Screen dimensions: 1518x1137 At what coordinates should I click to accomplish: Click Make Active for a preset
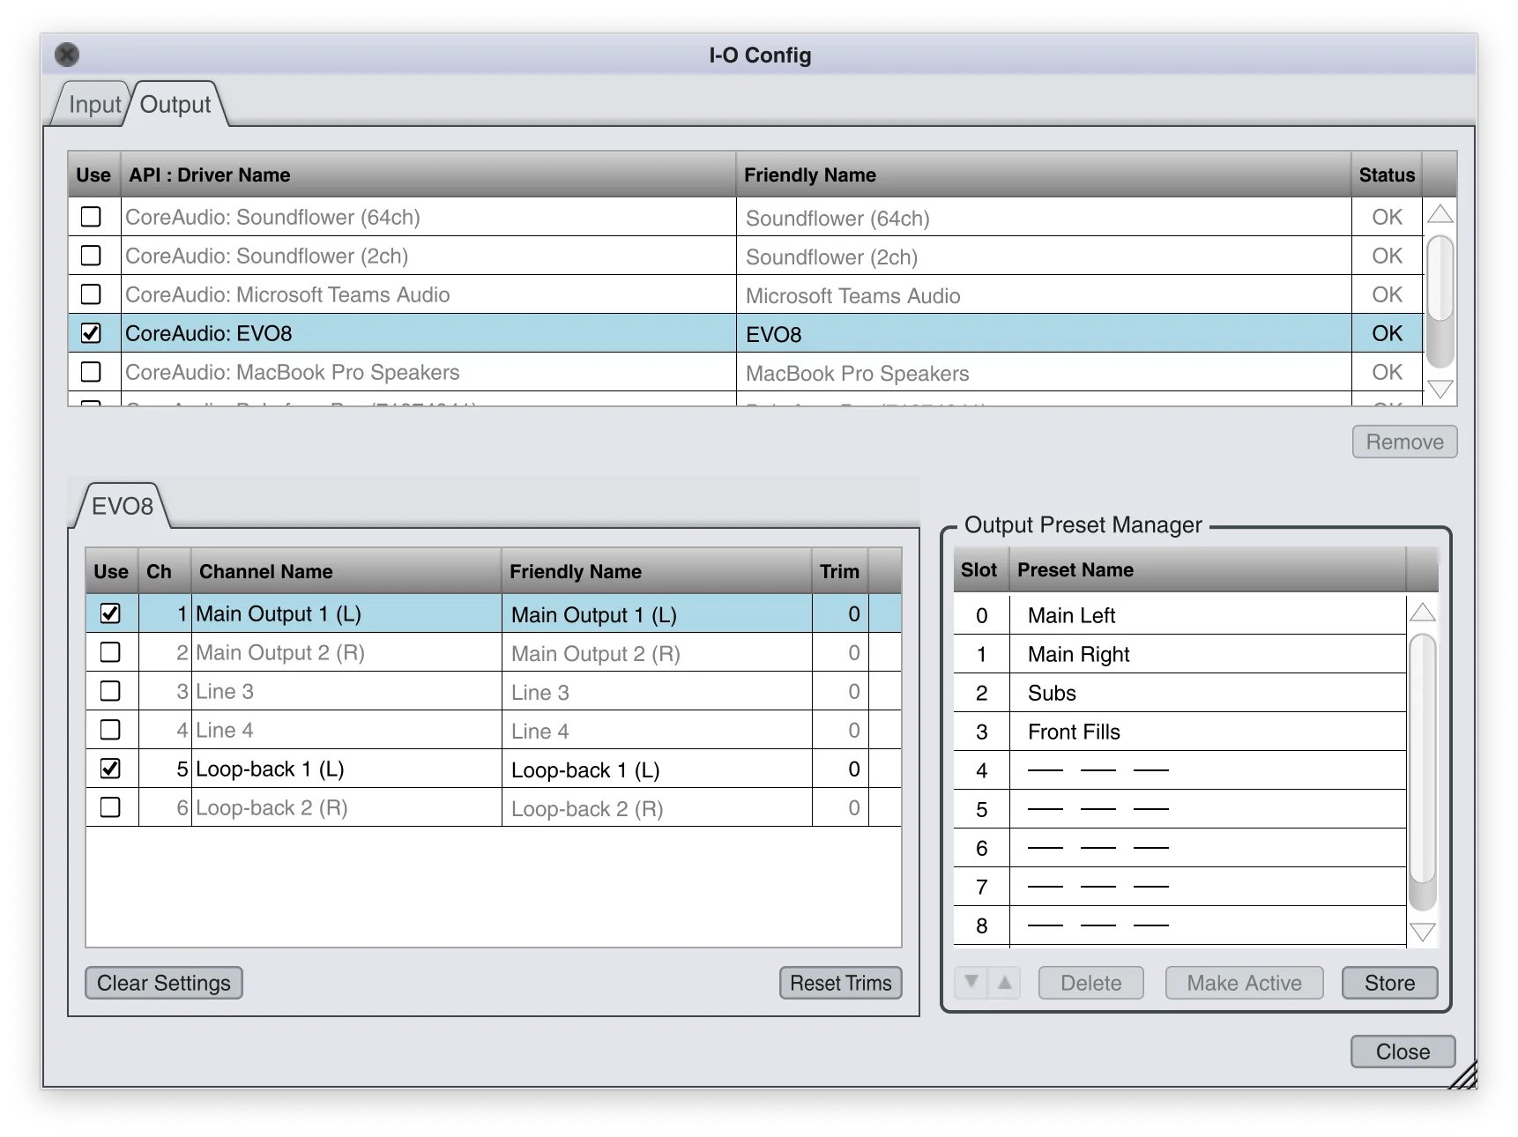1244,982
